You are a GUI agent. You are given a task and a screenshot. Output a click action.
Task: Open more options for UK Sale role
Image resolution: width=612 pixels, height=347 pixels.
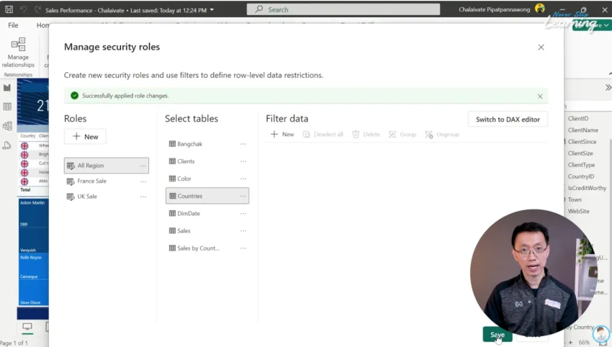(143, 197)
